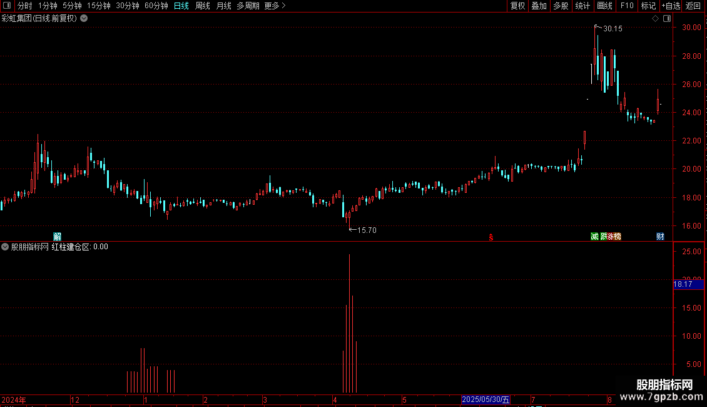Open indicator dropdown beside 股朋指标网

click(5, 247)
